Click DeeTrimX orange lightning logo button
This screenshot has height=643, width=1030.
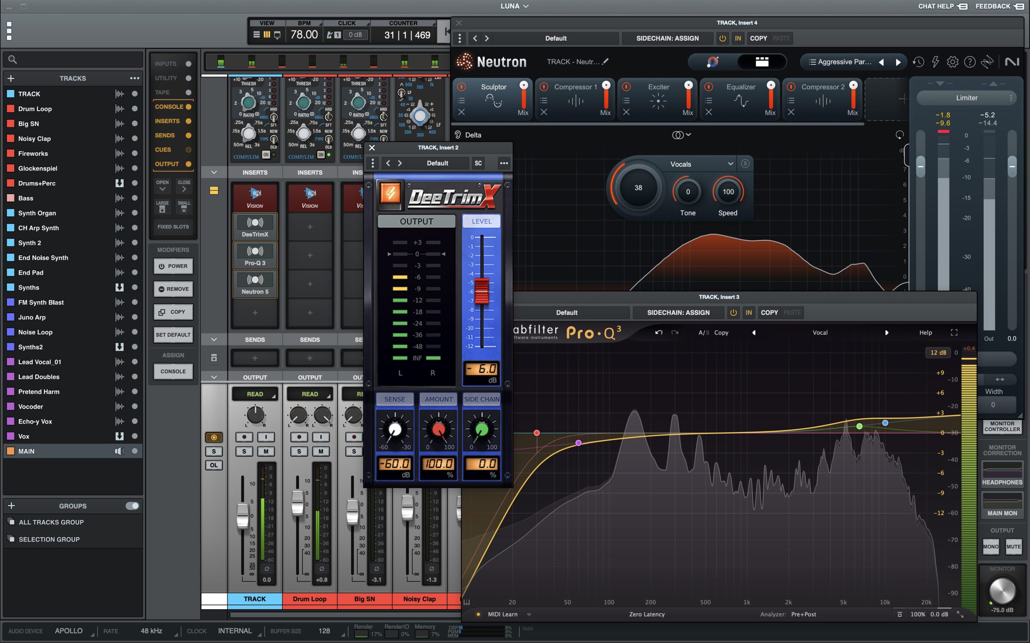coord(390,194)
